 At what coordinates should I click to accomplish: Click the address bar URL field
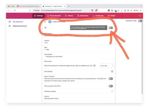(x=61, y=10)
